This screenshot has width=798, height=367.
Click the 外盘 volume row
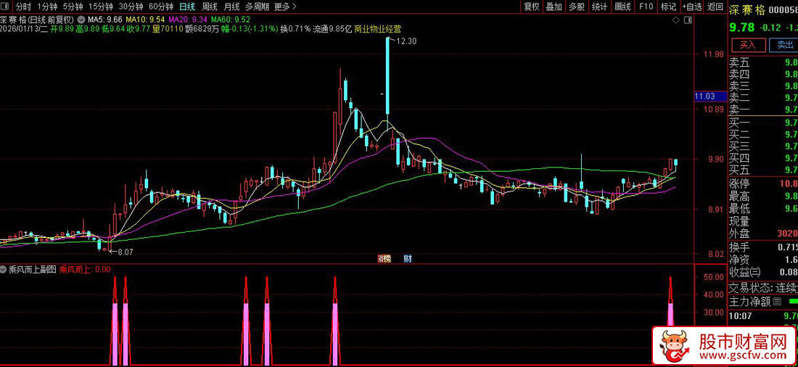pyautogui.click(x=763, y=234)
